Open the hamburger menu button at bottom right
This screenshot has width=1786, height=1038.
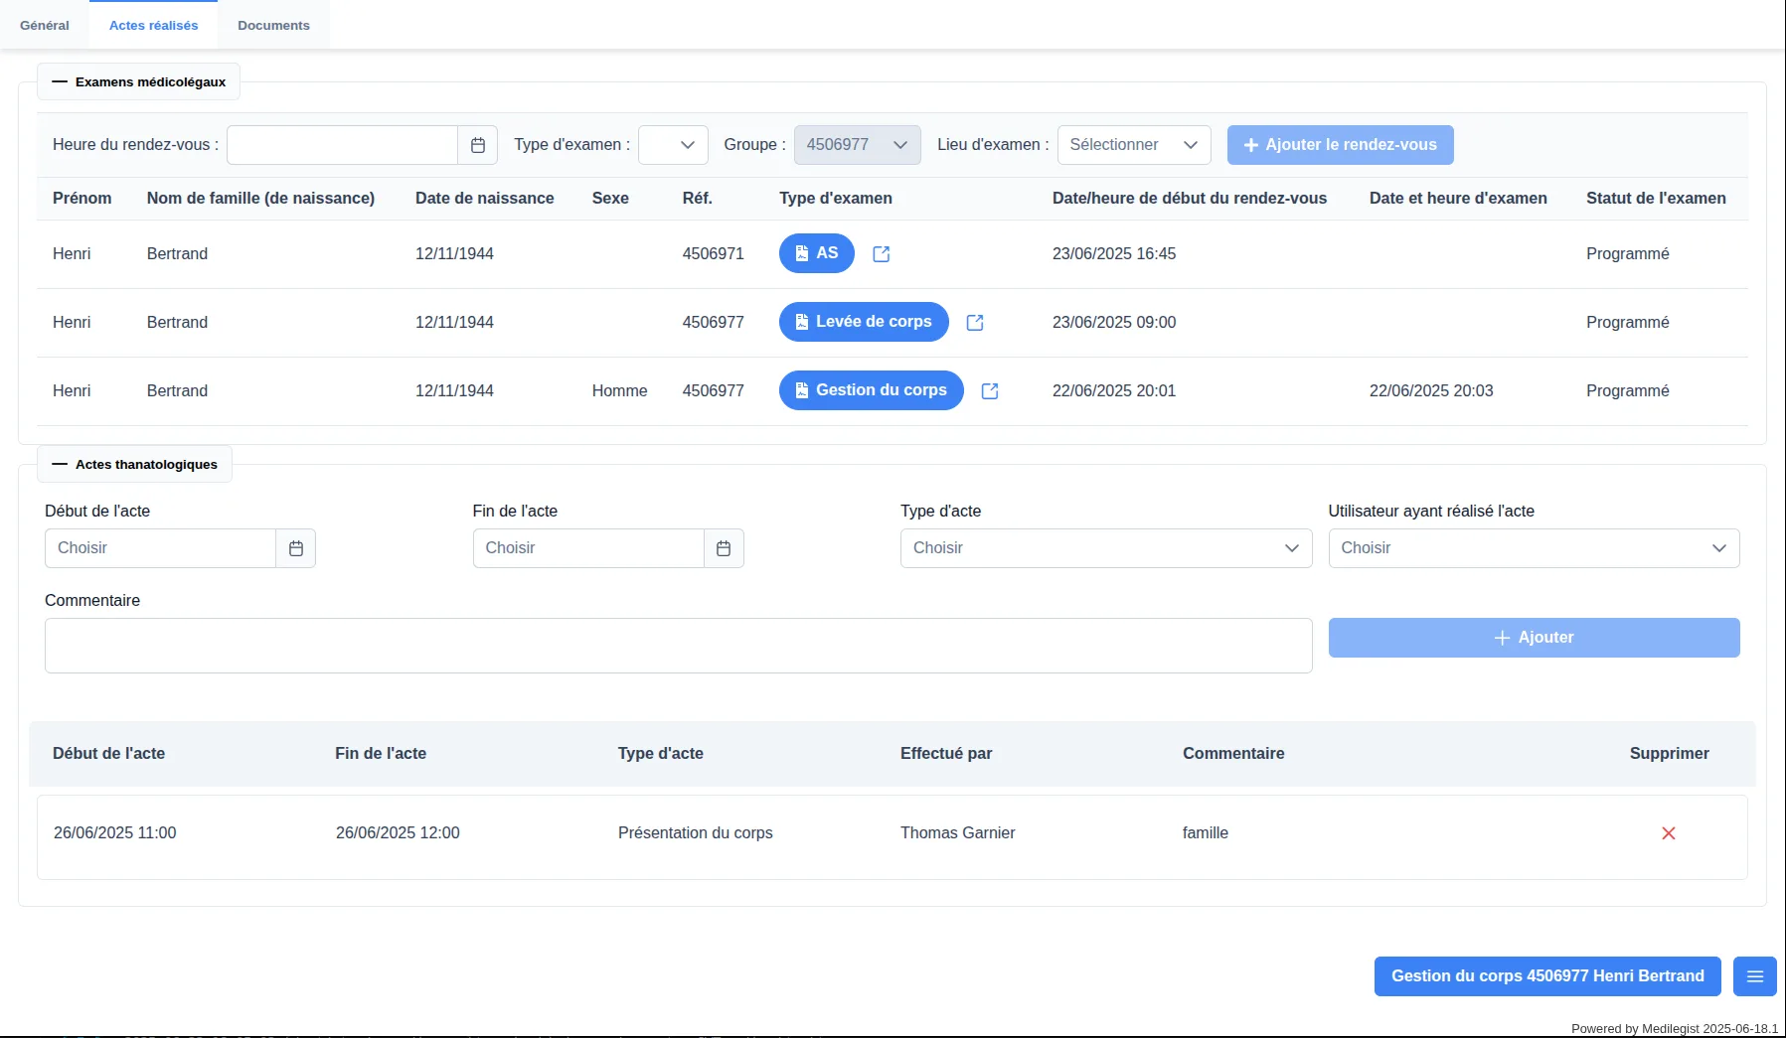click(1755, 976)
